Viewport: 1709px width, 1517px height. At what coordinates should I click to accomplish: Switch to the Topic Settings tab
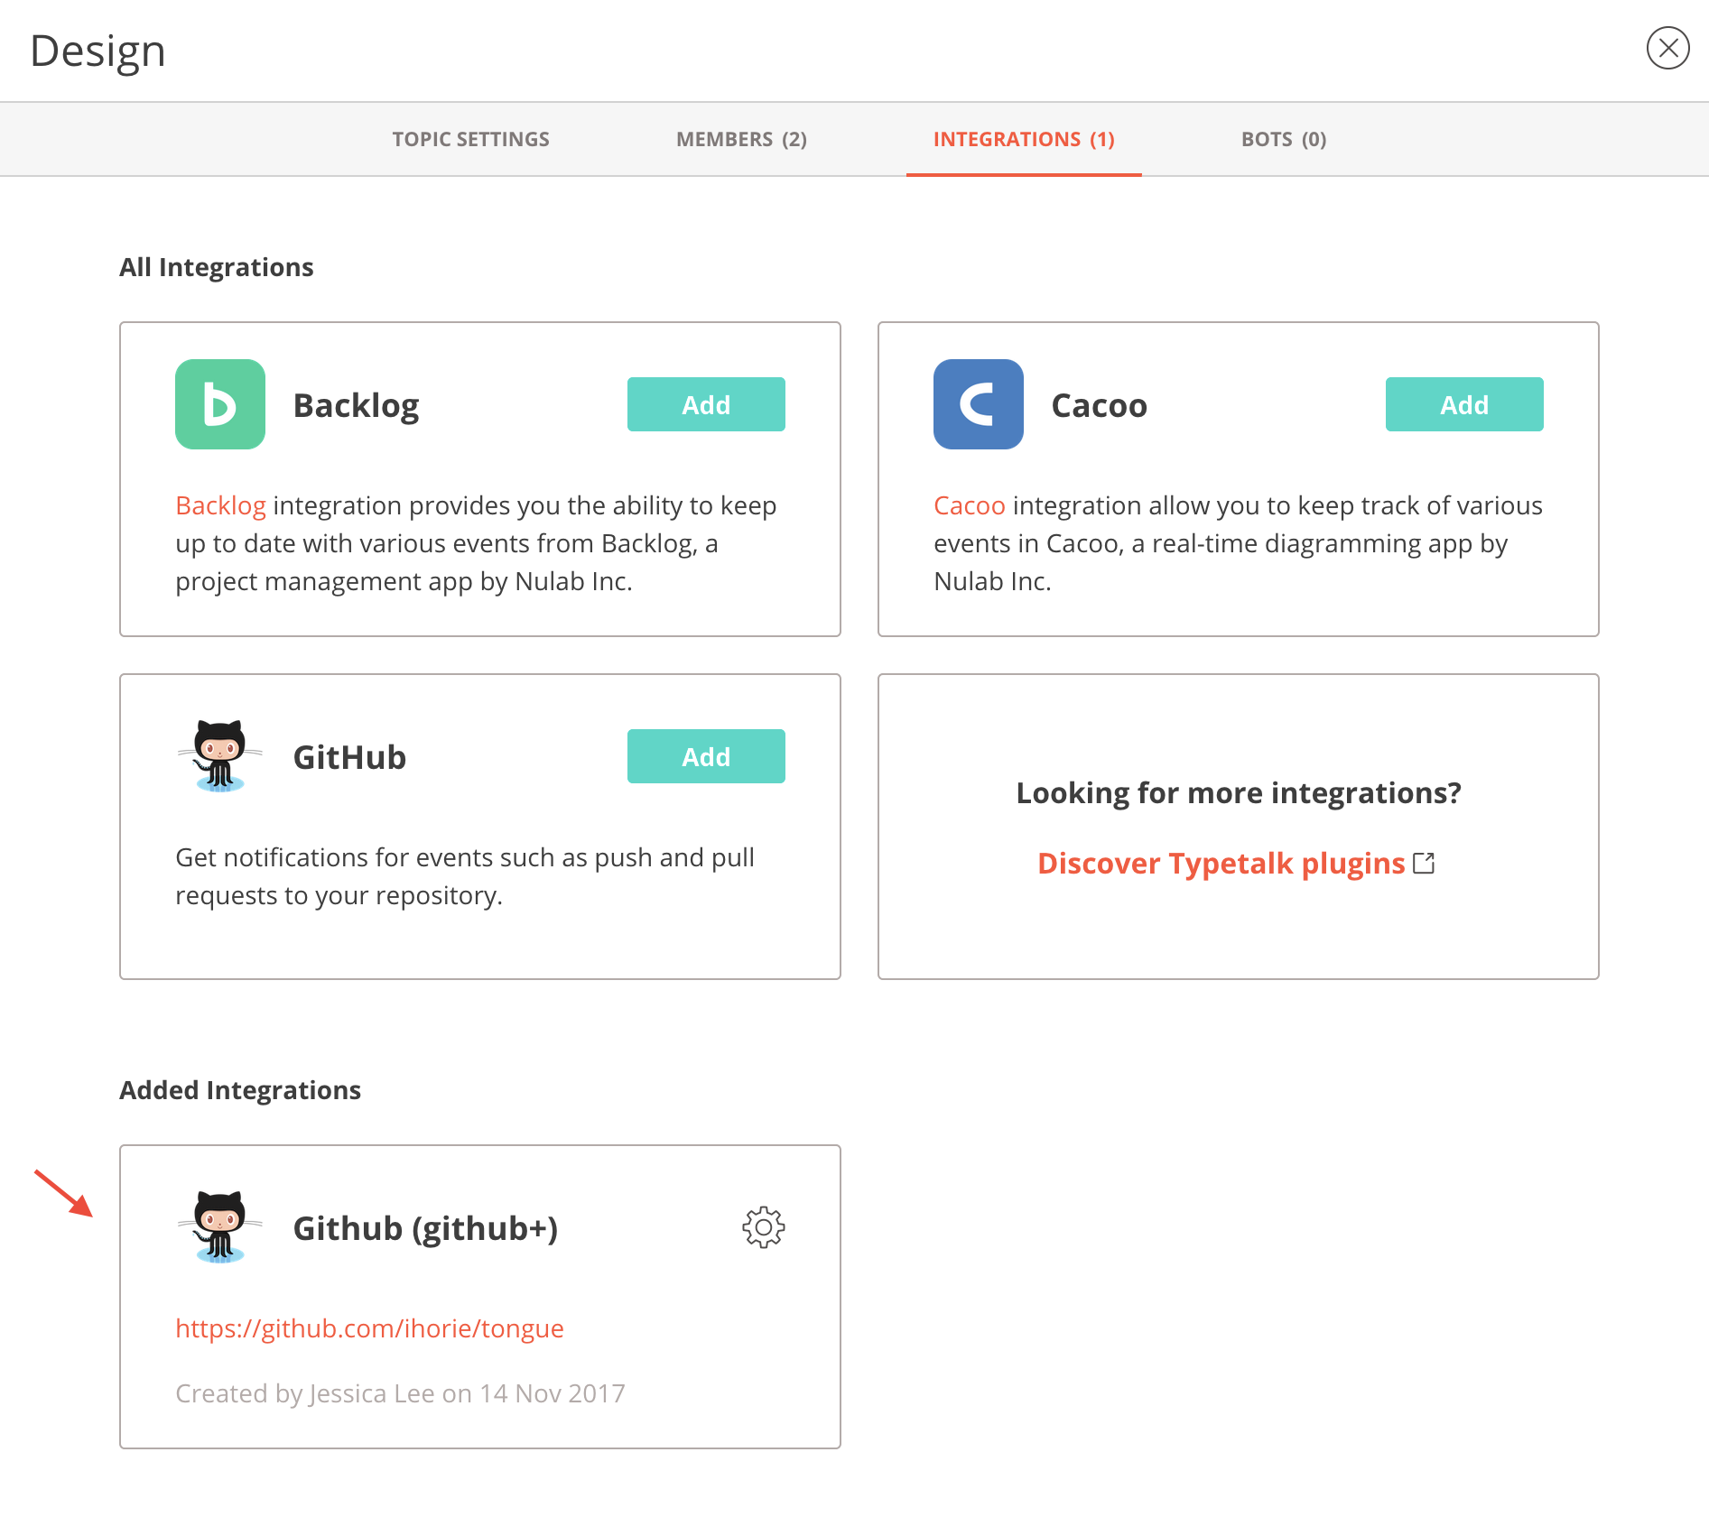pyautogui.click(x=470, y=139)
